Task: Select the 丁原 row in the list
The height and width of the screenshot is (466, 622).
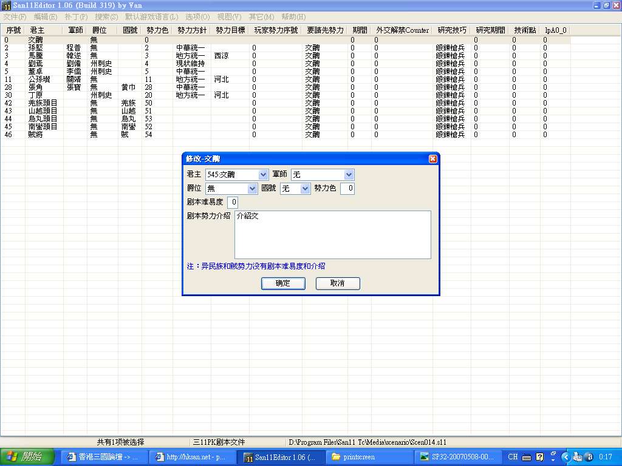Action: [285, 95]
